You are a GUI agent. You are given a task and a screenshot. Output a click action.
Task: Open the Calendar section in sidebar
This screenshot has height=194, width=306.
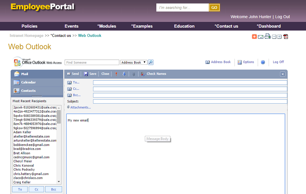pyautogui.click(x=28, y=82)
